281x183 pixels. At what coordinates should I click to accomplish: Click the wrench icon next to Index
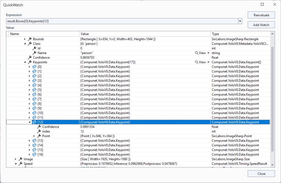[x=39, y=131]
